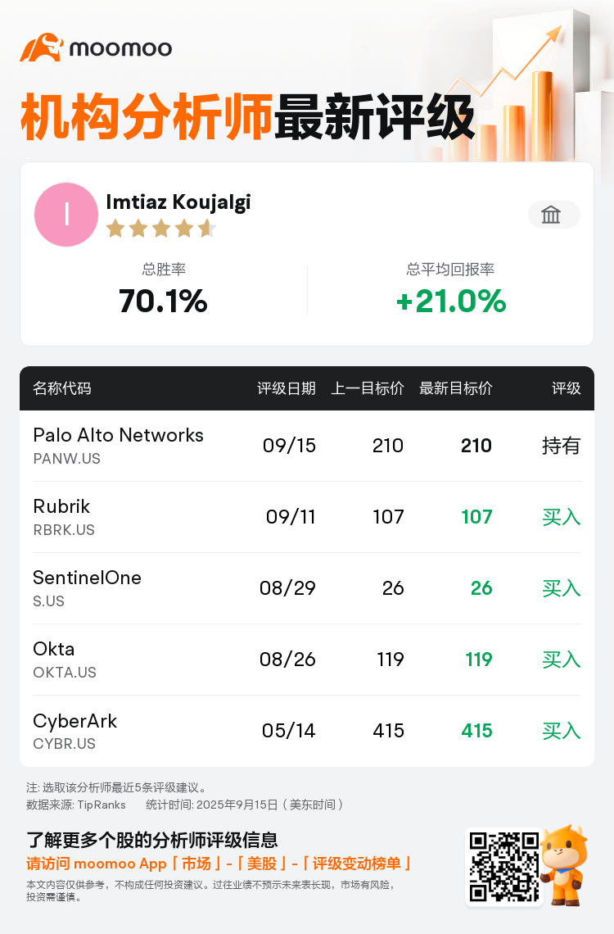Click the analyst star rating

(160, 228)
